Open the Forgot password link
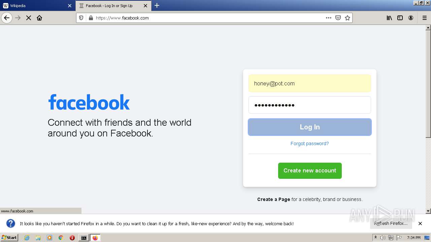431x242 pixels. tap(310, 144)
